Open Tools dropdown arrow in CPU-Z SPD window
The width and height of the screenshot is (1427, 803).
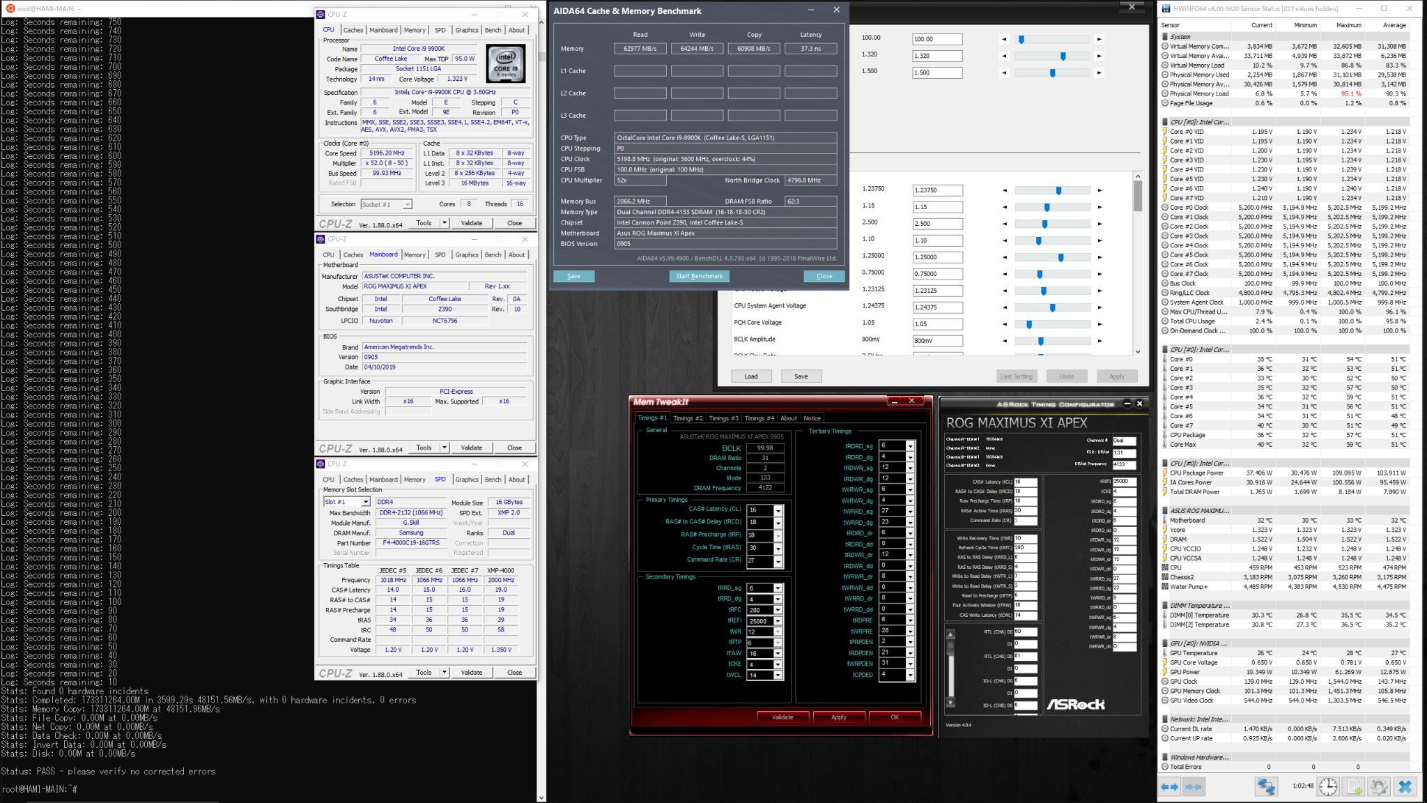[x=445, y=673]
